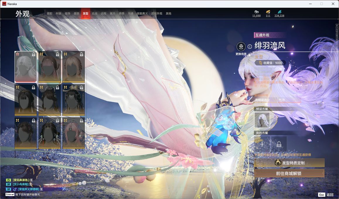The height and width of the screenshot is (199, 339).
Task: Click the teal feather currency icon above 228,228
Action: pyautogui.click(x=279, y=12)
